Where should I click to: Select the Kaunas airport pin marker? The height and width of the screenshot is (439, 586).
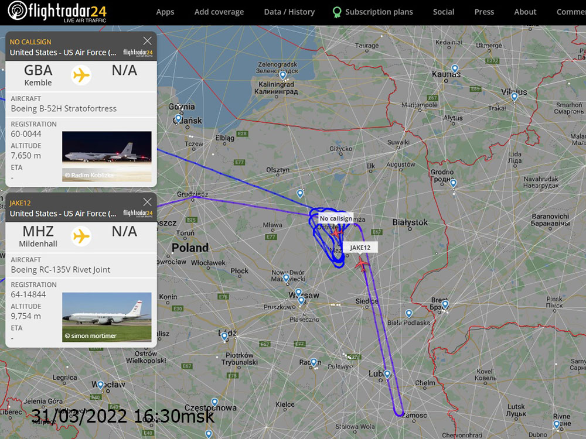click(455, 68)
